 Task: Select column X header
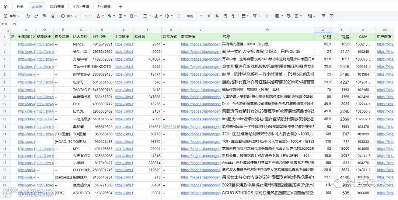[x=323, y=30]
